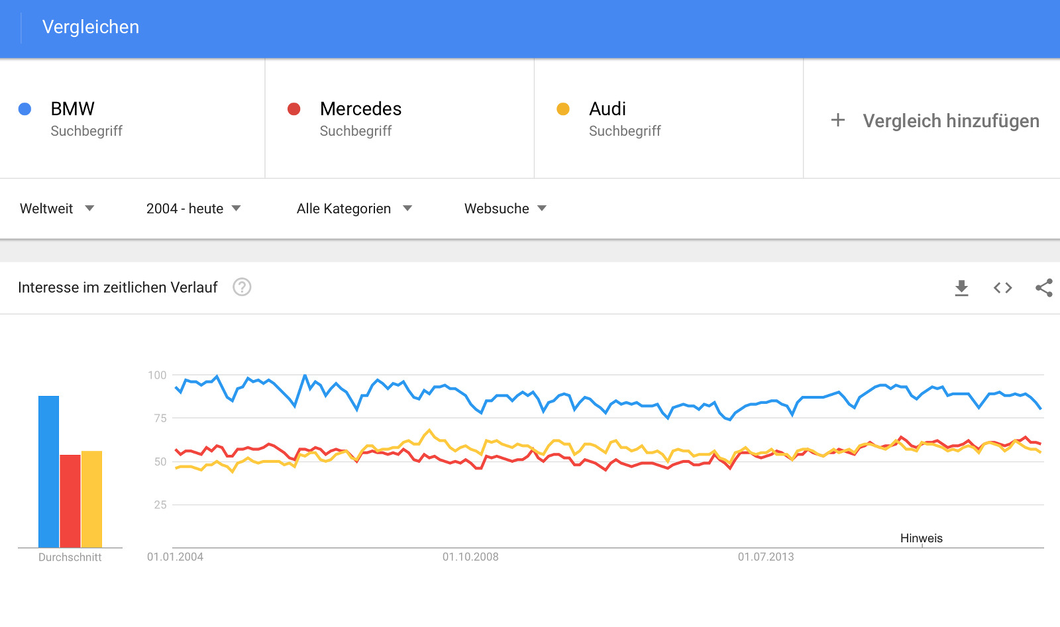Click the plus icon to add comparison
The width and height of the screenshot is (1060, 627).
838,120
